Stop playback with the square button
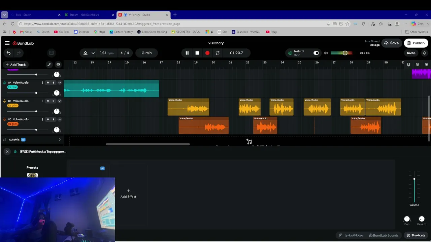The height and width of the screenshot is (242, 431). [x=197, y=53]
